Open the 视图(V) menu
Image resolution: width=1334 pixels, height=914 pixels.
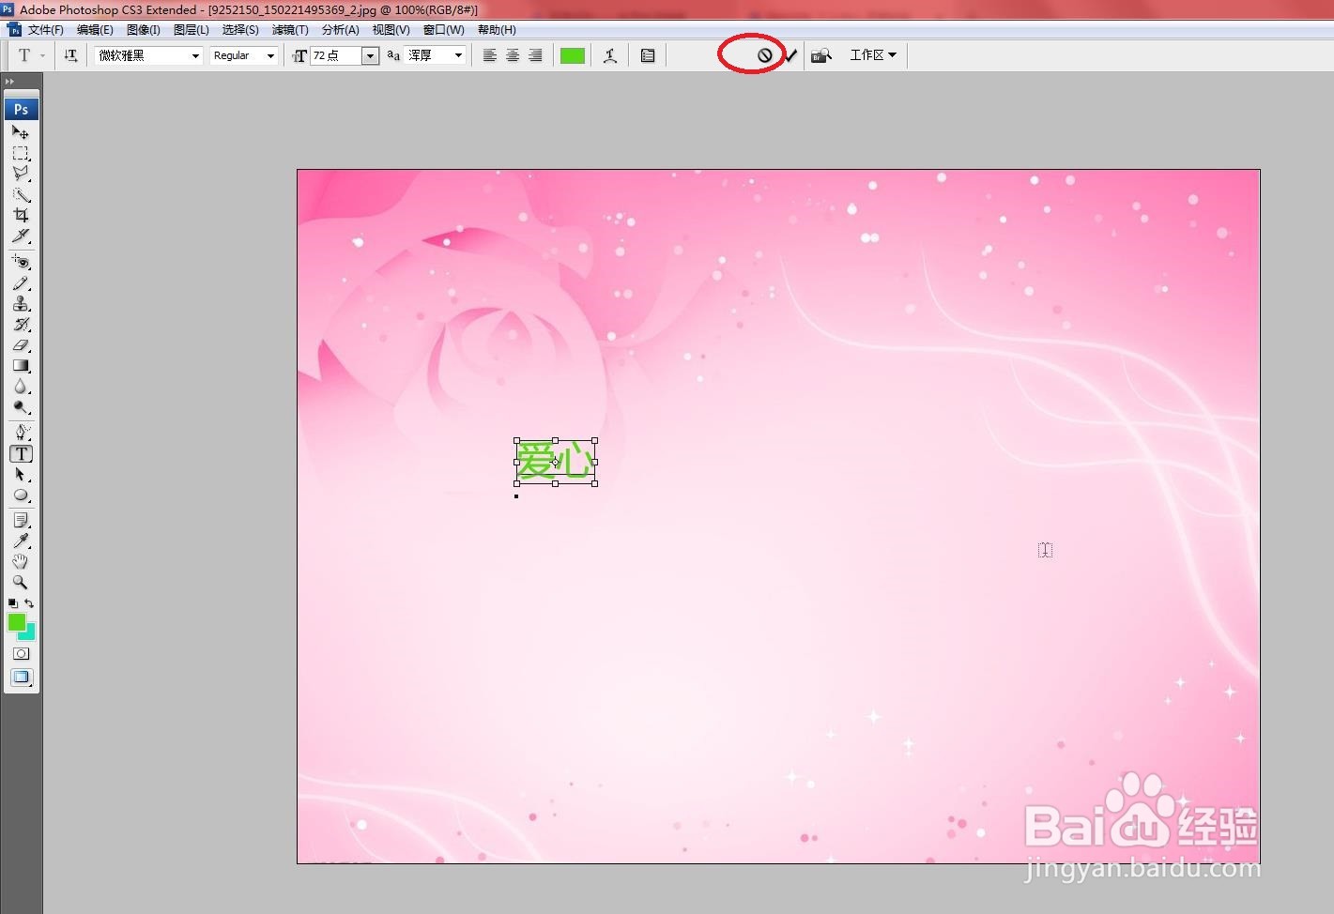click(x=391, y=30)
